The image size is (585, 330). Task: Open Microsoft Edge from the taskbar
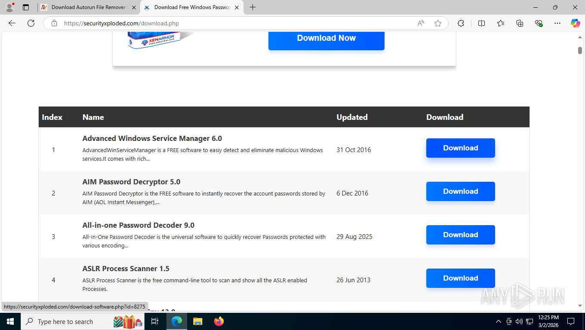click(177, 321)
